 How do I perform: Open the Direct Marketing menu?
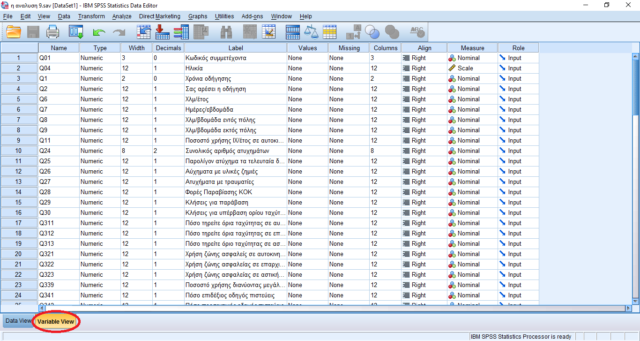coord(159,16)
